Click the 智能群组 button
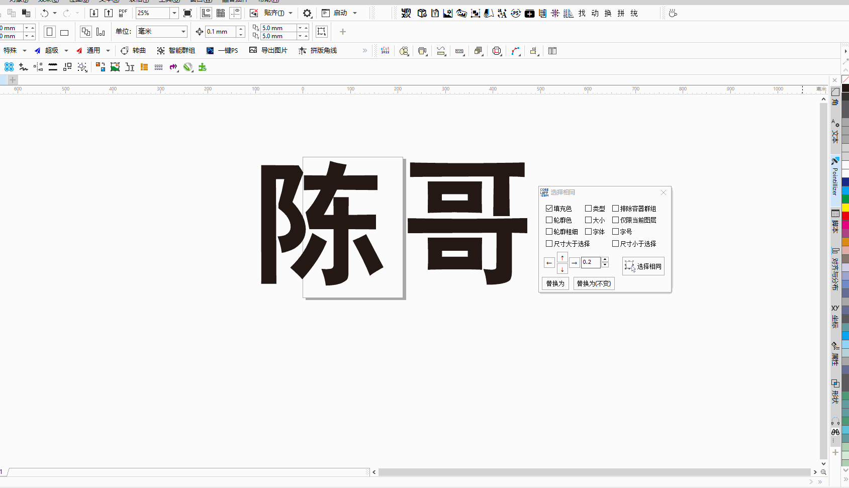This screenshot has width=849, height=488. [x=176, y=51]
